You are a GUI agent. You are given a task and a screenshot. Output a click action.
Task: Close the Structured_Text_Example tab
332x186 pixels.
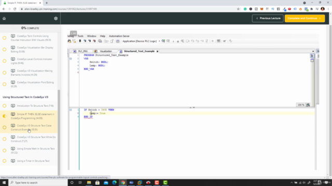tap(157, 51)
